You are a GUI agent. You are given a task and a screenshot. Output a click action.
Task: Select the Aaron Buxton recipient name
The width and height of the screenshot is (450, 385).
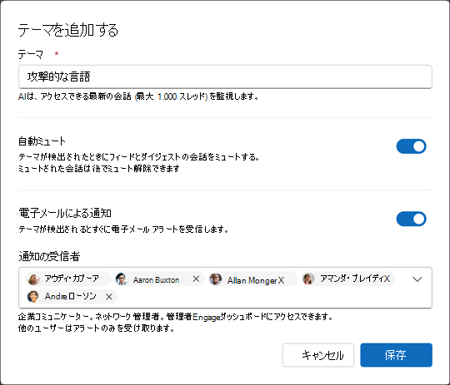pos(156,280)
